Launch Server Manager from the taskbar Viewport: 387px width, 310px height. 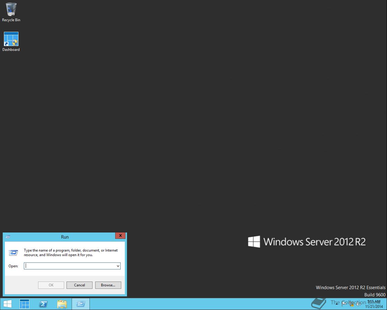[x=24, y=304]
